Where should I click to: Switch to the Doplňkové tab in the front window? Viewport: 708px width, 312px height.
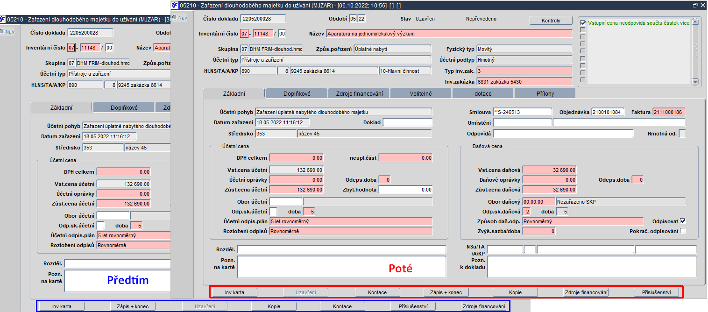[x=297, y=93]
